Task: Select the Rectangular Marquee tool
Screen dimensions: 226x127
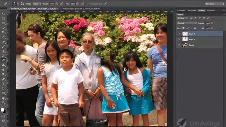Action: tap(3, 19)
